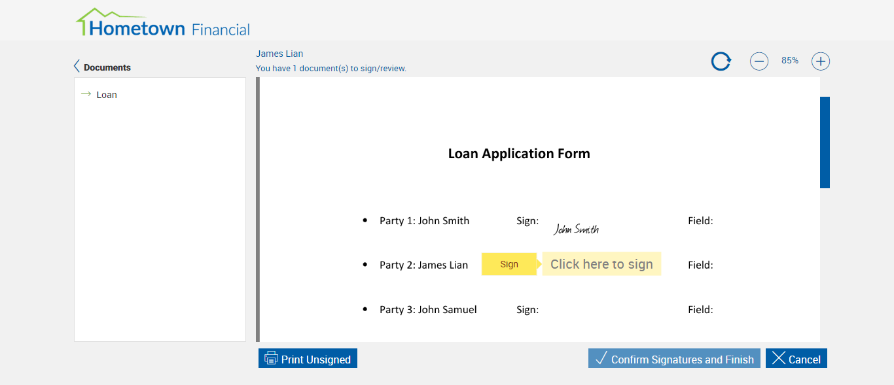Screen dimensions: 894x385
Task: Click the "Click here to sign" field
Action: 601,264
